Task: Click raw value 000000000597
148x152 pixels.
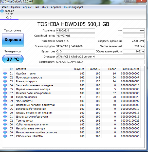Action: point(130,101)
